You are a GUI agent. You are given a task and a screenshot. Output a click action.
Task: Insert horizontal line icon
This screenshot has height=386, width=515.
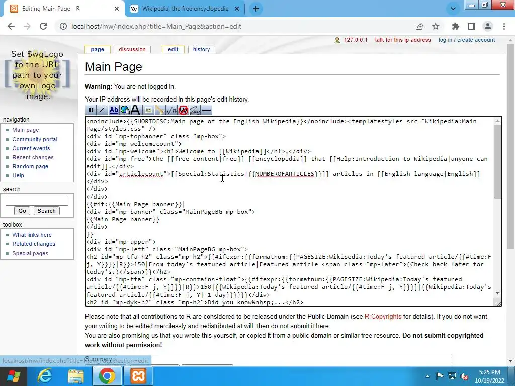[x=207, y=110]
